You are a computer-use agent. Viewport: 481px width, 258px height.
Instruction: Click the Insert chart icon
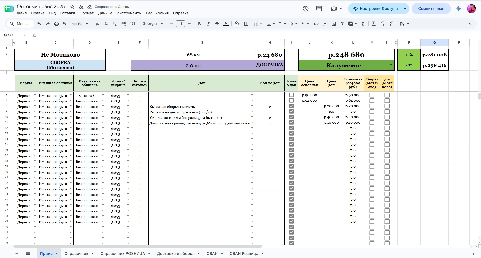[x=334, y=24]
